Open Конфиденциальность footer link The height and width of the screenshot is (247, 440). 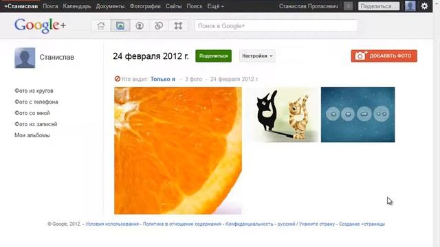point(249,224)
